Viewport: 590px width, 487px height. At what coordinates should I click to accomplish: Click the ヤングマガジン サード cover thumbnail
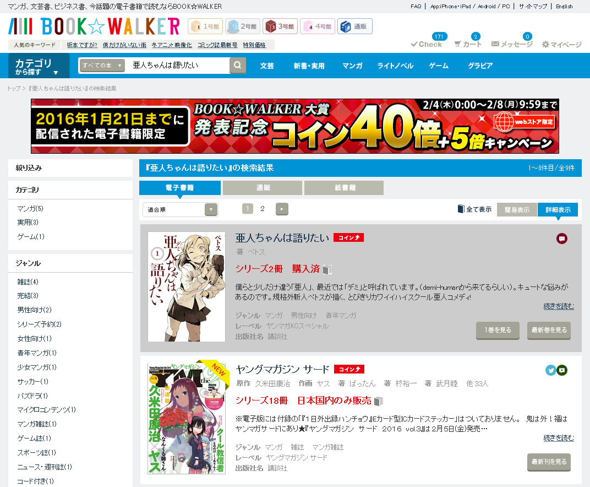pyautogui.click(x=187, y=419)
